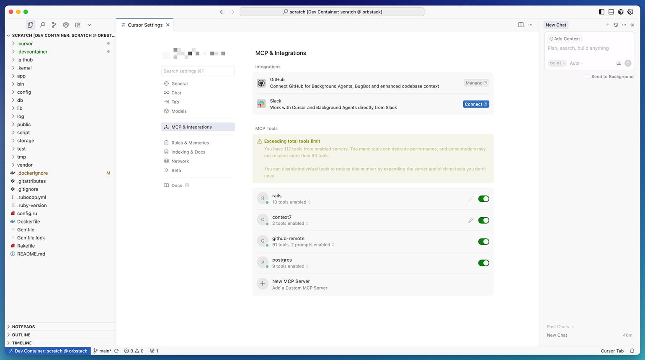Switch to the Models settings section
Image resolution: width=645 pixels, height=360 pixels.
pyautogui.click(x=179, y=111)
